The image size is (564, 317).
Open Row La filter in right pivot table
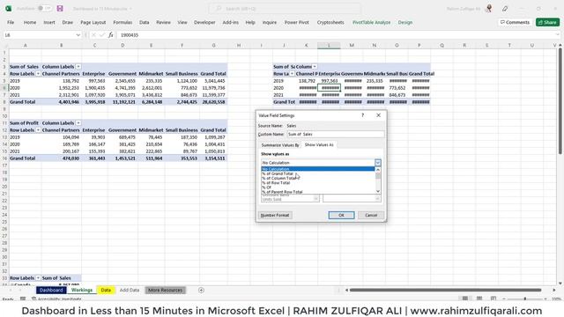(x=292, y=74)
